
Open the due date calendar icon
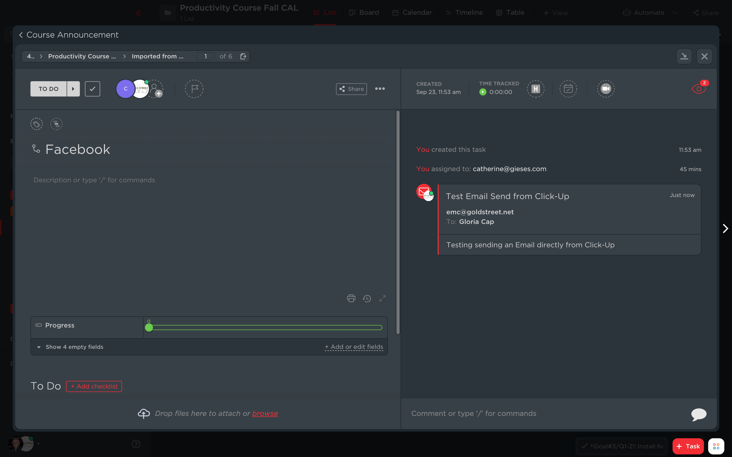tap(568, 89)
